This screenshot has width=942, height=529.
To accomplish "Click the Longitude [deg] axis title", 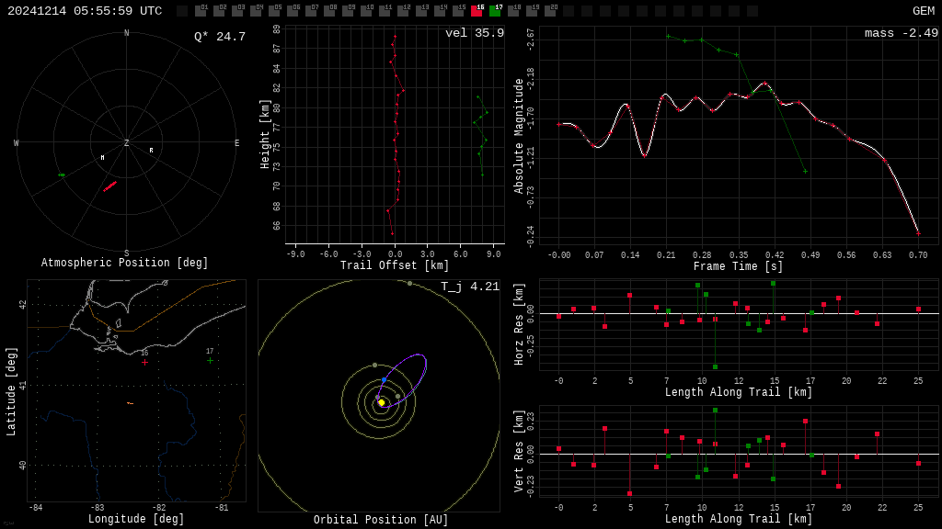I will click(136, 519).
